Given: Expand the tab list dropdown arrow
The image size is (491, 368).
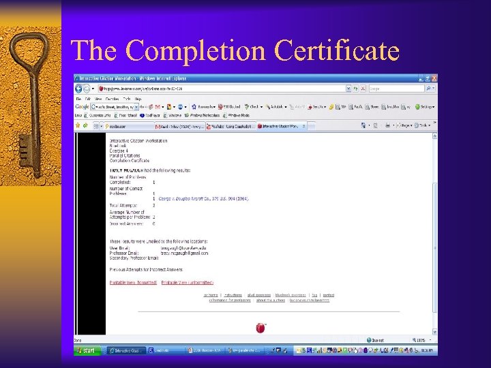Looking at the screenshot, I should coord(101,126).
